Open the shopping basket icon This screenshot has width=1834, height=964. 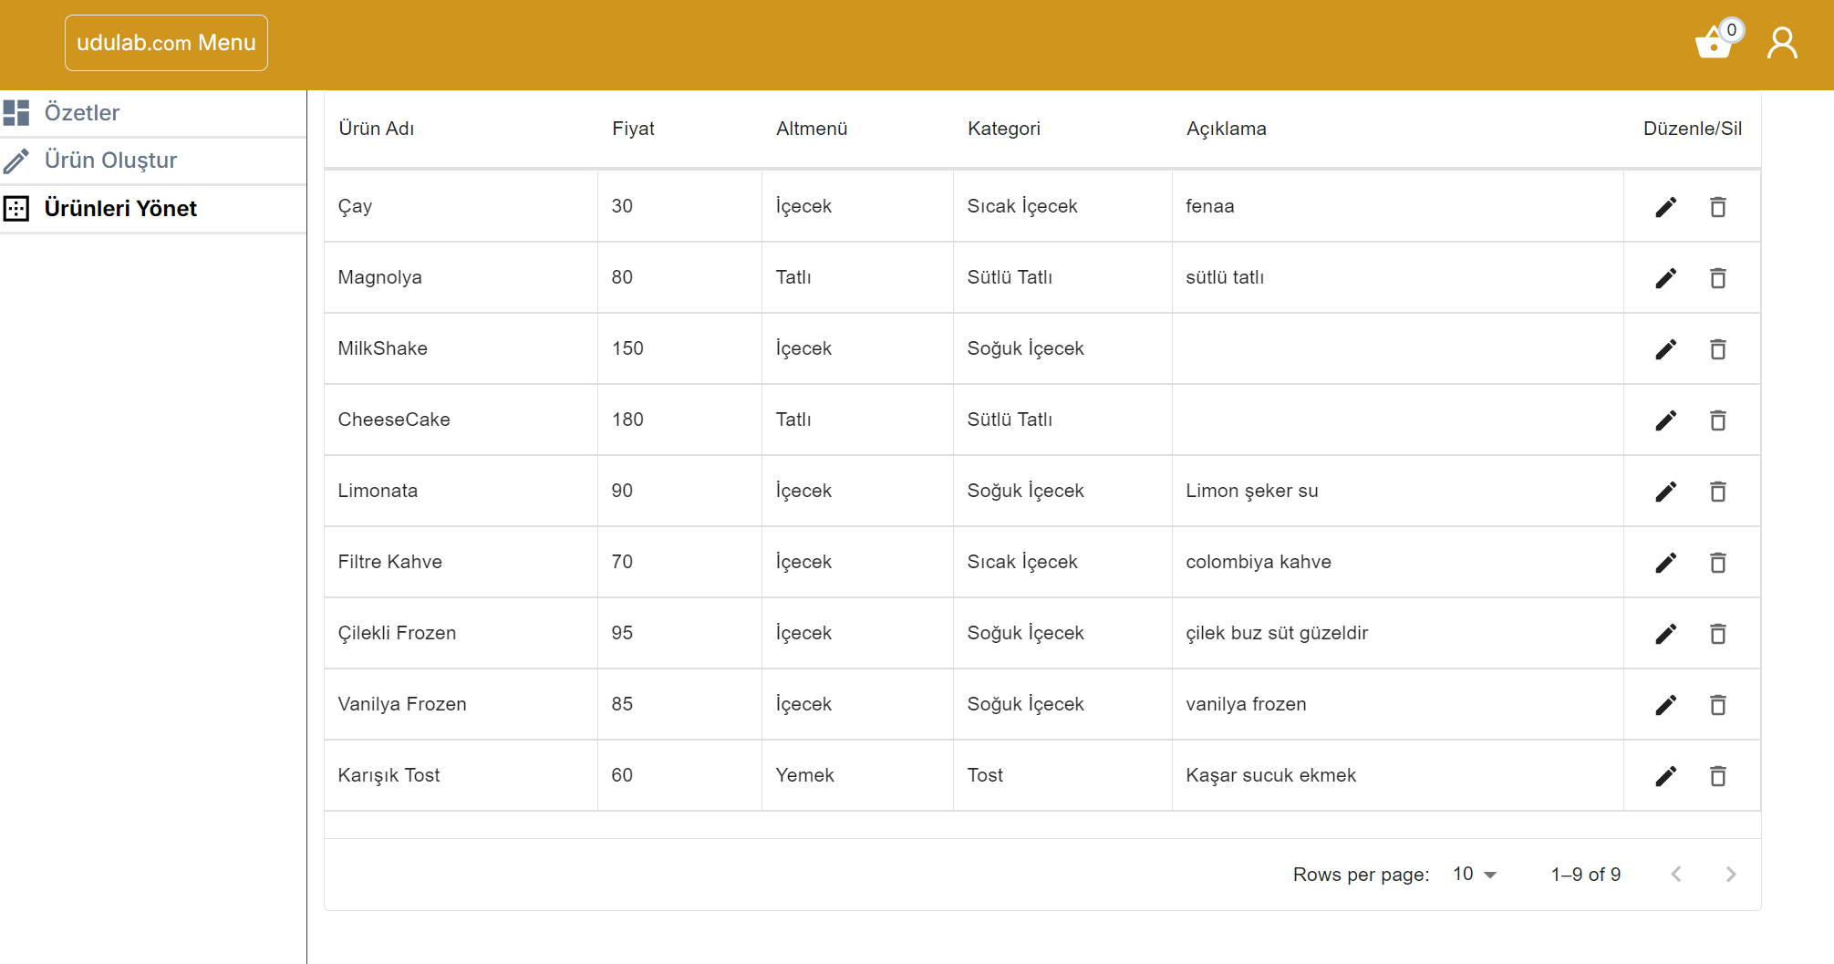[x=1715, y=43]
